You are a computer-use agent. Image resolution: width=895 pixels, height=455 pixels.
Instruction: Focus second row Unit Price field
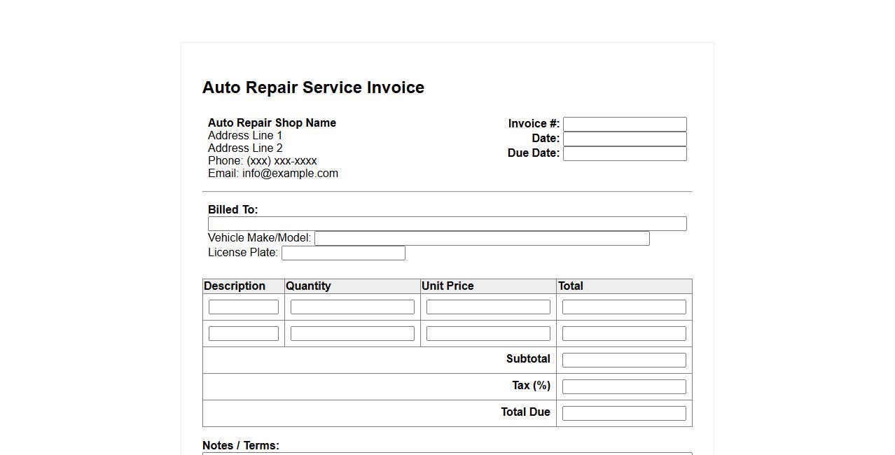[488, 333]
